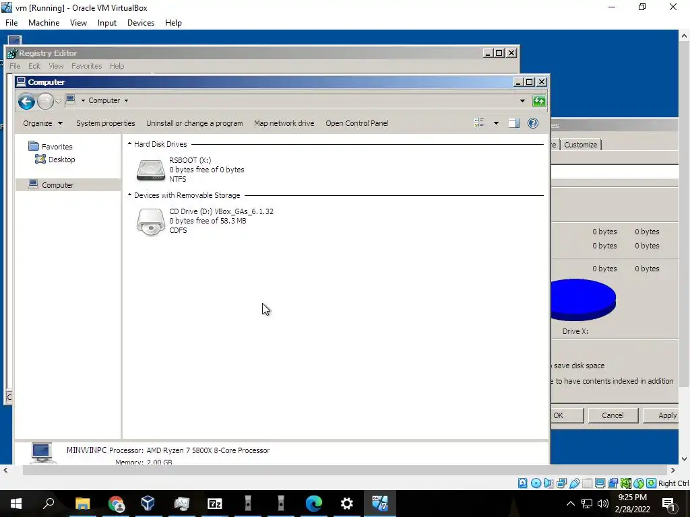Screen dimensions: 690x517
Task: Click VirtualBox CPU status indicator
Action: click(626, 483)
